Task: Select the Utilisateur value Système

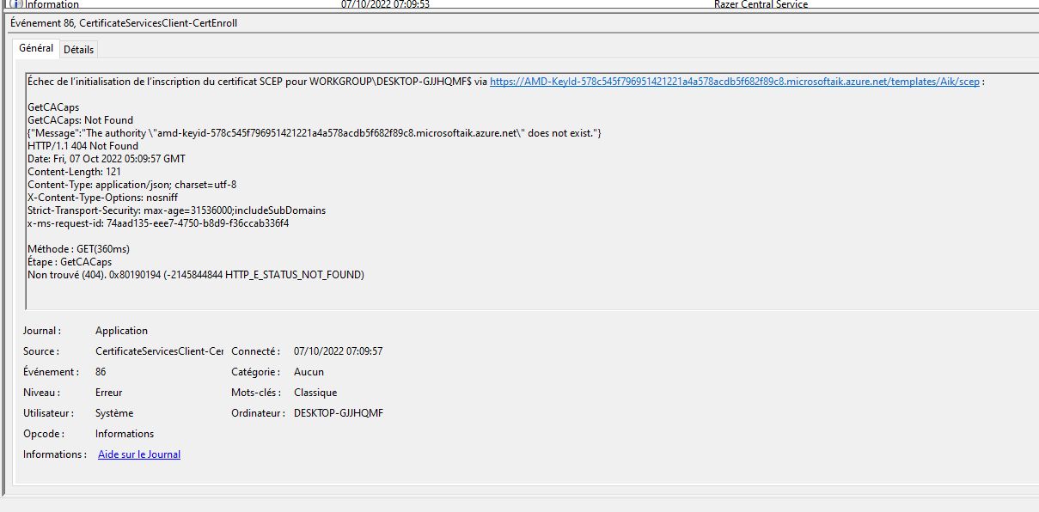Action: 114,412
